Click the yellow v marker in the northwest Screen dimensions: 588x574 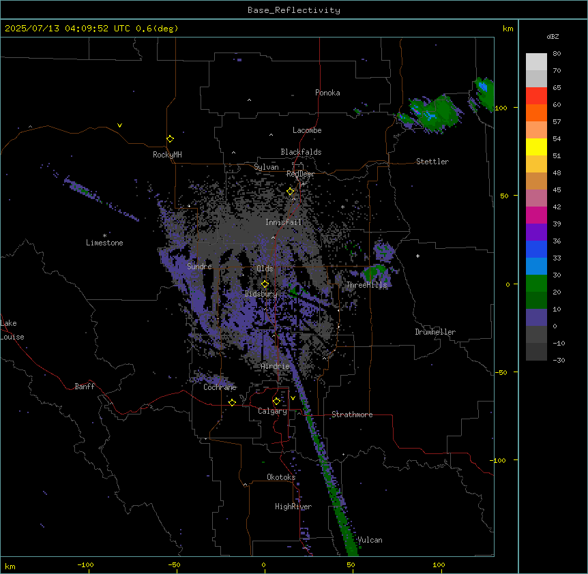[x=119, y=125]
